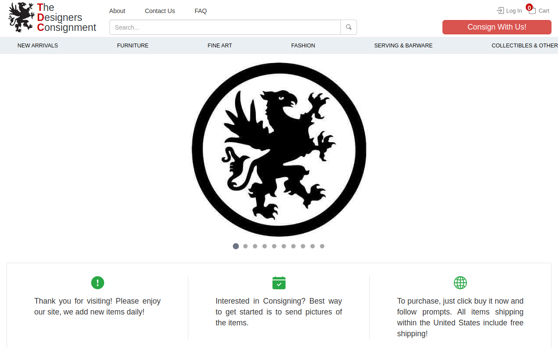
Task: Select the seventh carousel indicator dot
Action: point(293,246)
